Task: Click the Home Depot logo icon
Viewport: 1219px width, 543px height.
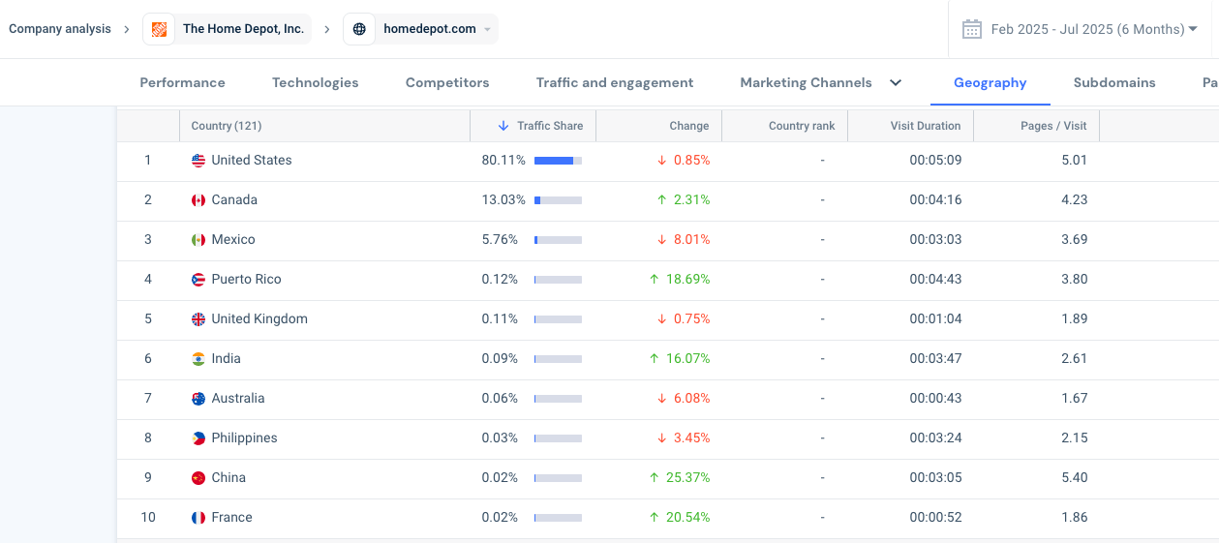Action: [160, 29]
